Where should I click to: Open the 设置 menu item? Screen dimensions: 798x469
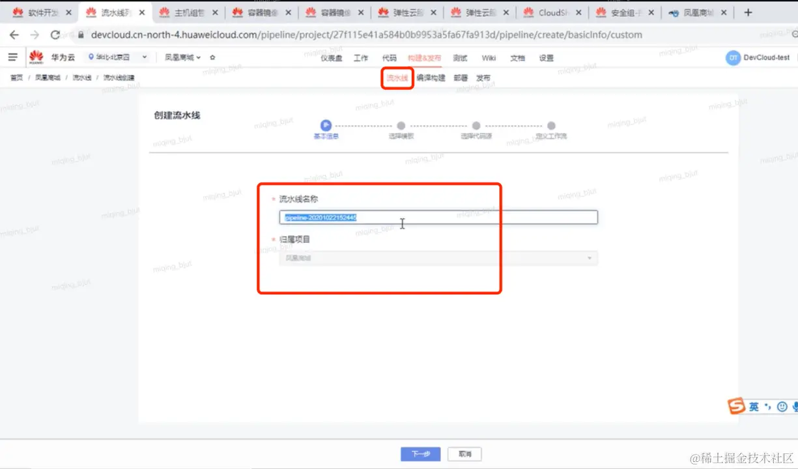click(x=546, y=58)
